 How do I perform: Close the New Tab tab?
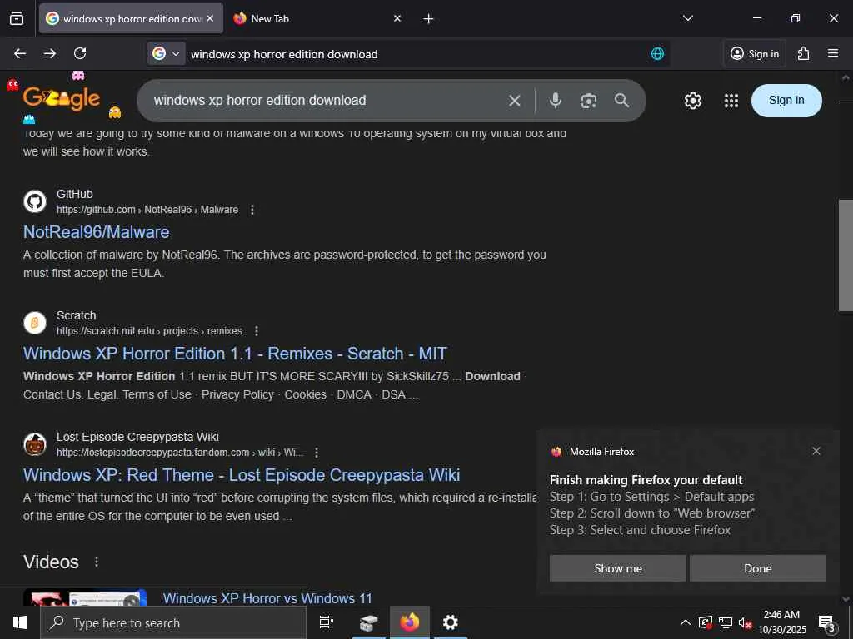tap(397, 18)
